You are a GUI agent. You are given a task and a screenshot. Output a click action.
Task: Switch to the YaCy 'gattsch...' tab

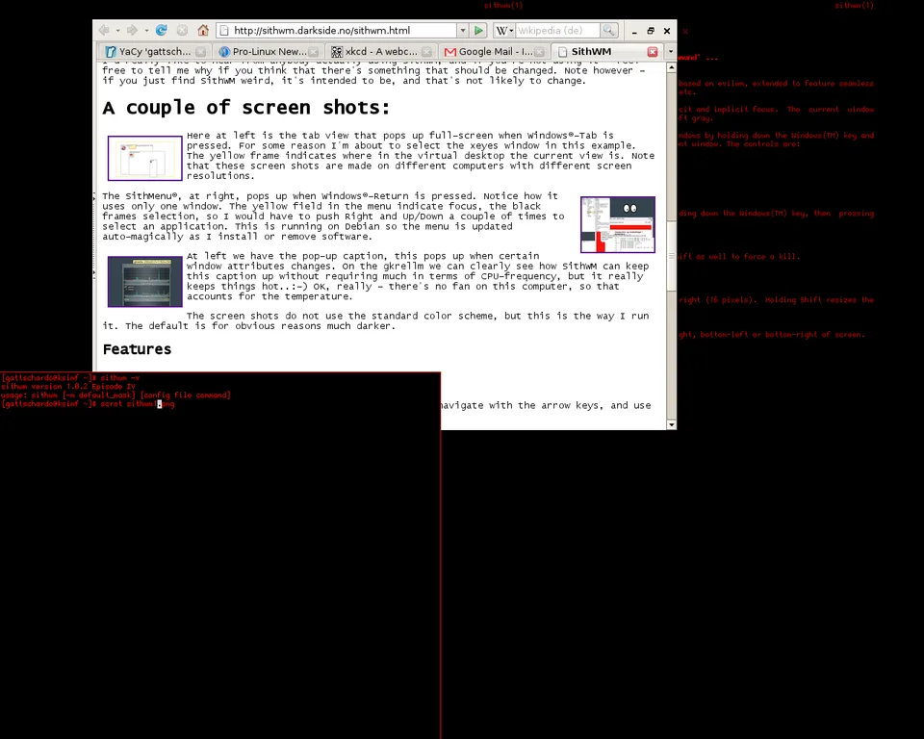point(154,51)
